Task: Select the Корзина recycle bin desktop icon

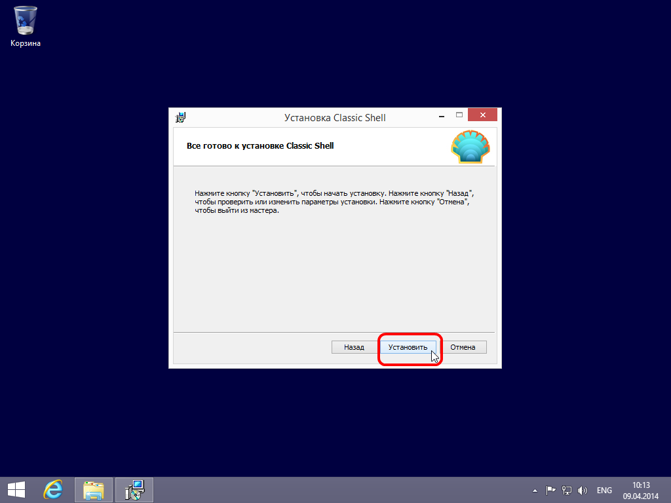Action: pos(26,26)
